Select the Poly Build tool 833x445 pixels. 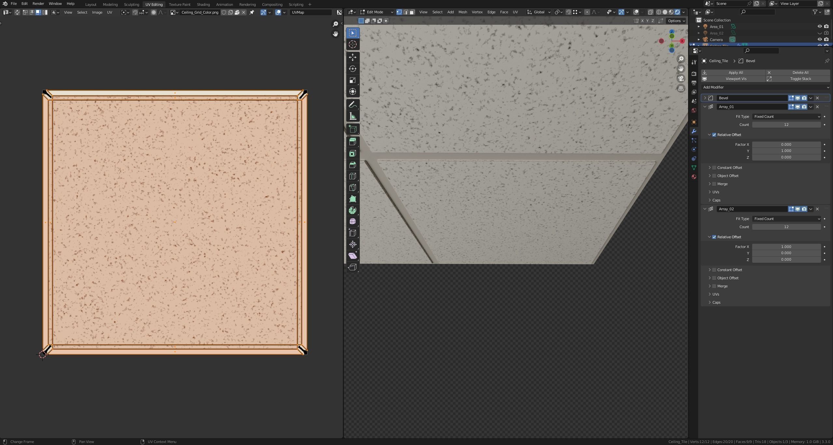tap(353, 199)
